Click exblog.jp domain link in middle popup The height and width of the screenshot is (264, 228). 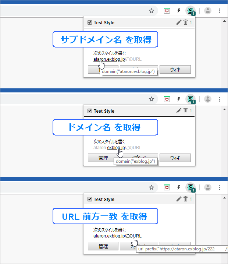click(x=116, y=148)
